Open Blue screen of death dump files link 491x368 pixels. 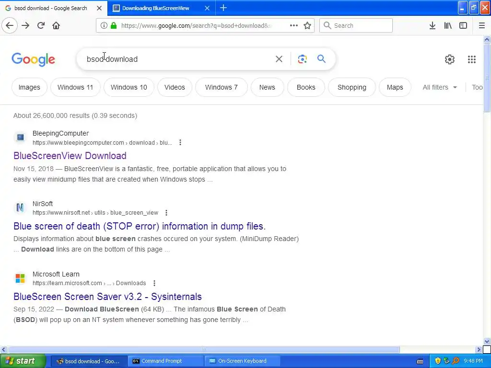pyautogui.click(x=140, y=226)
